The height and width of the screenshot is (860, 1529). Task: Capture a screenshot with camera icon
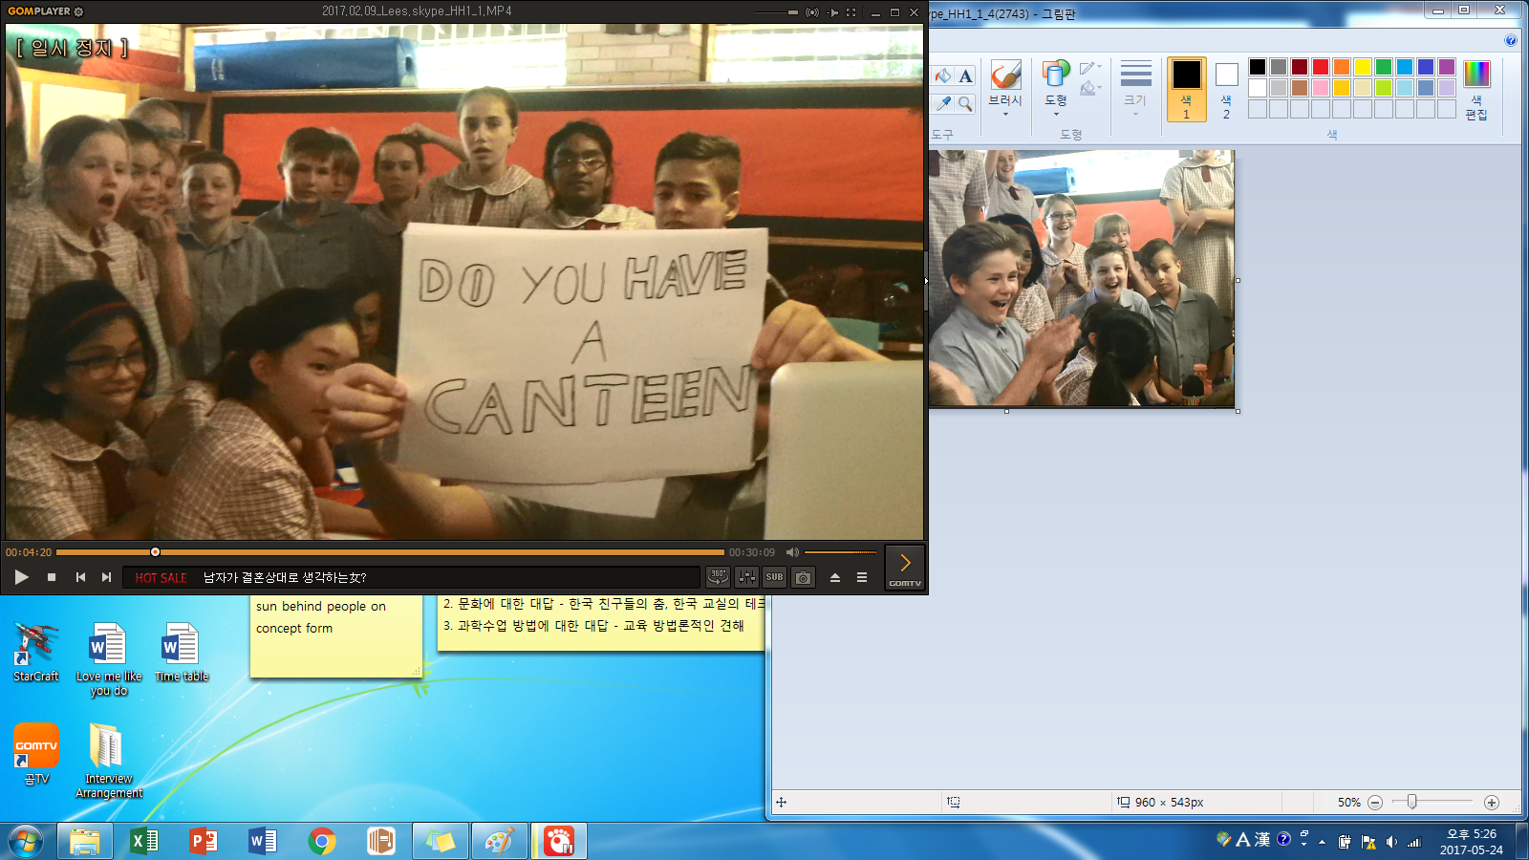coord(804,577)
